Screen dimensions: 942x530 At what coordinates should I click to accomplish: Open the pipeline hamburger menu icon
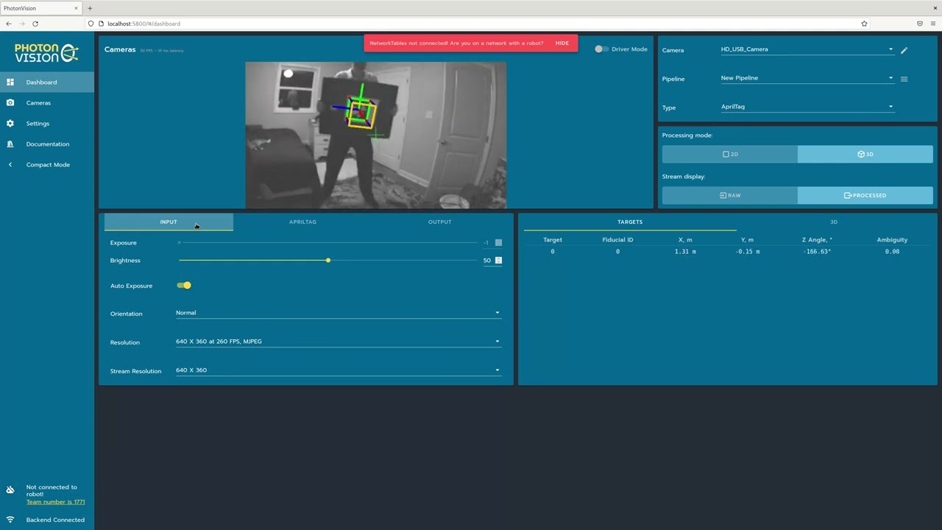point(904,79)
